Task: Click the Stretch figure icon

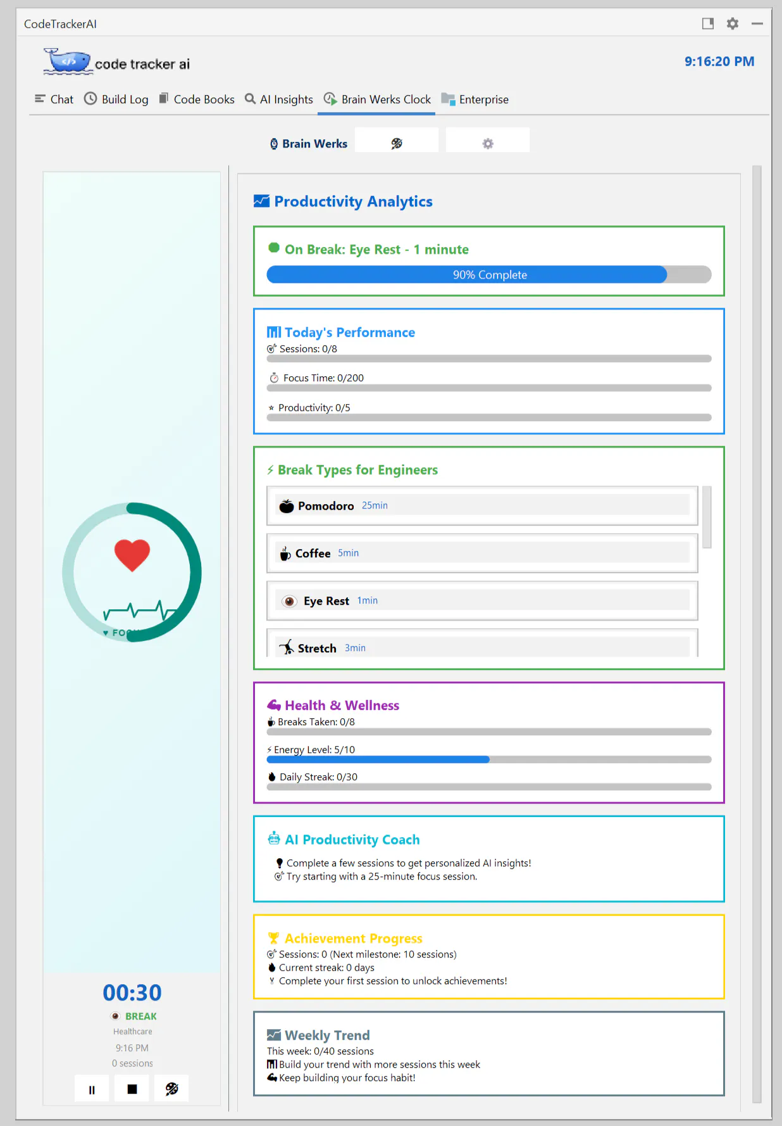Action: [287, 647]
